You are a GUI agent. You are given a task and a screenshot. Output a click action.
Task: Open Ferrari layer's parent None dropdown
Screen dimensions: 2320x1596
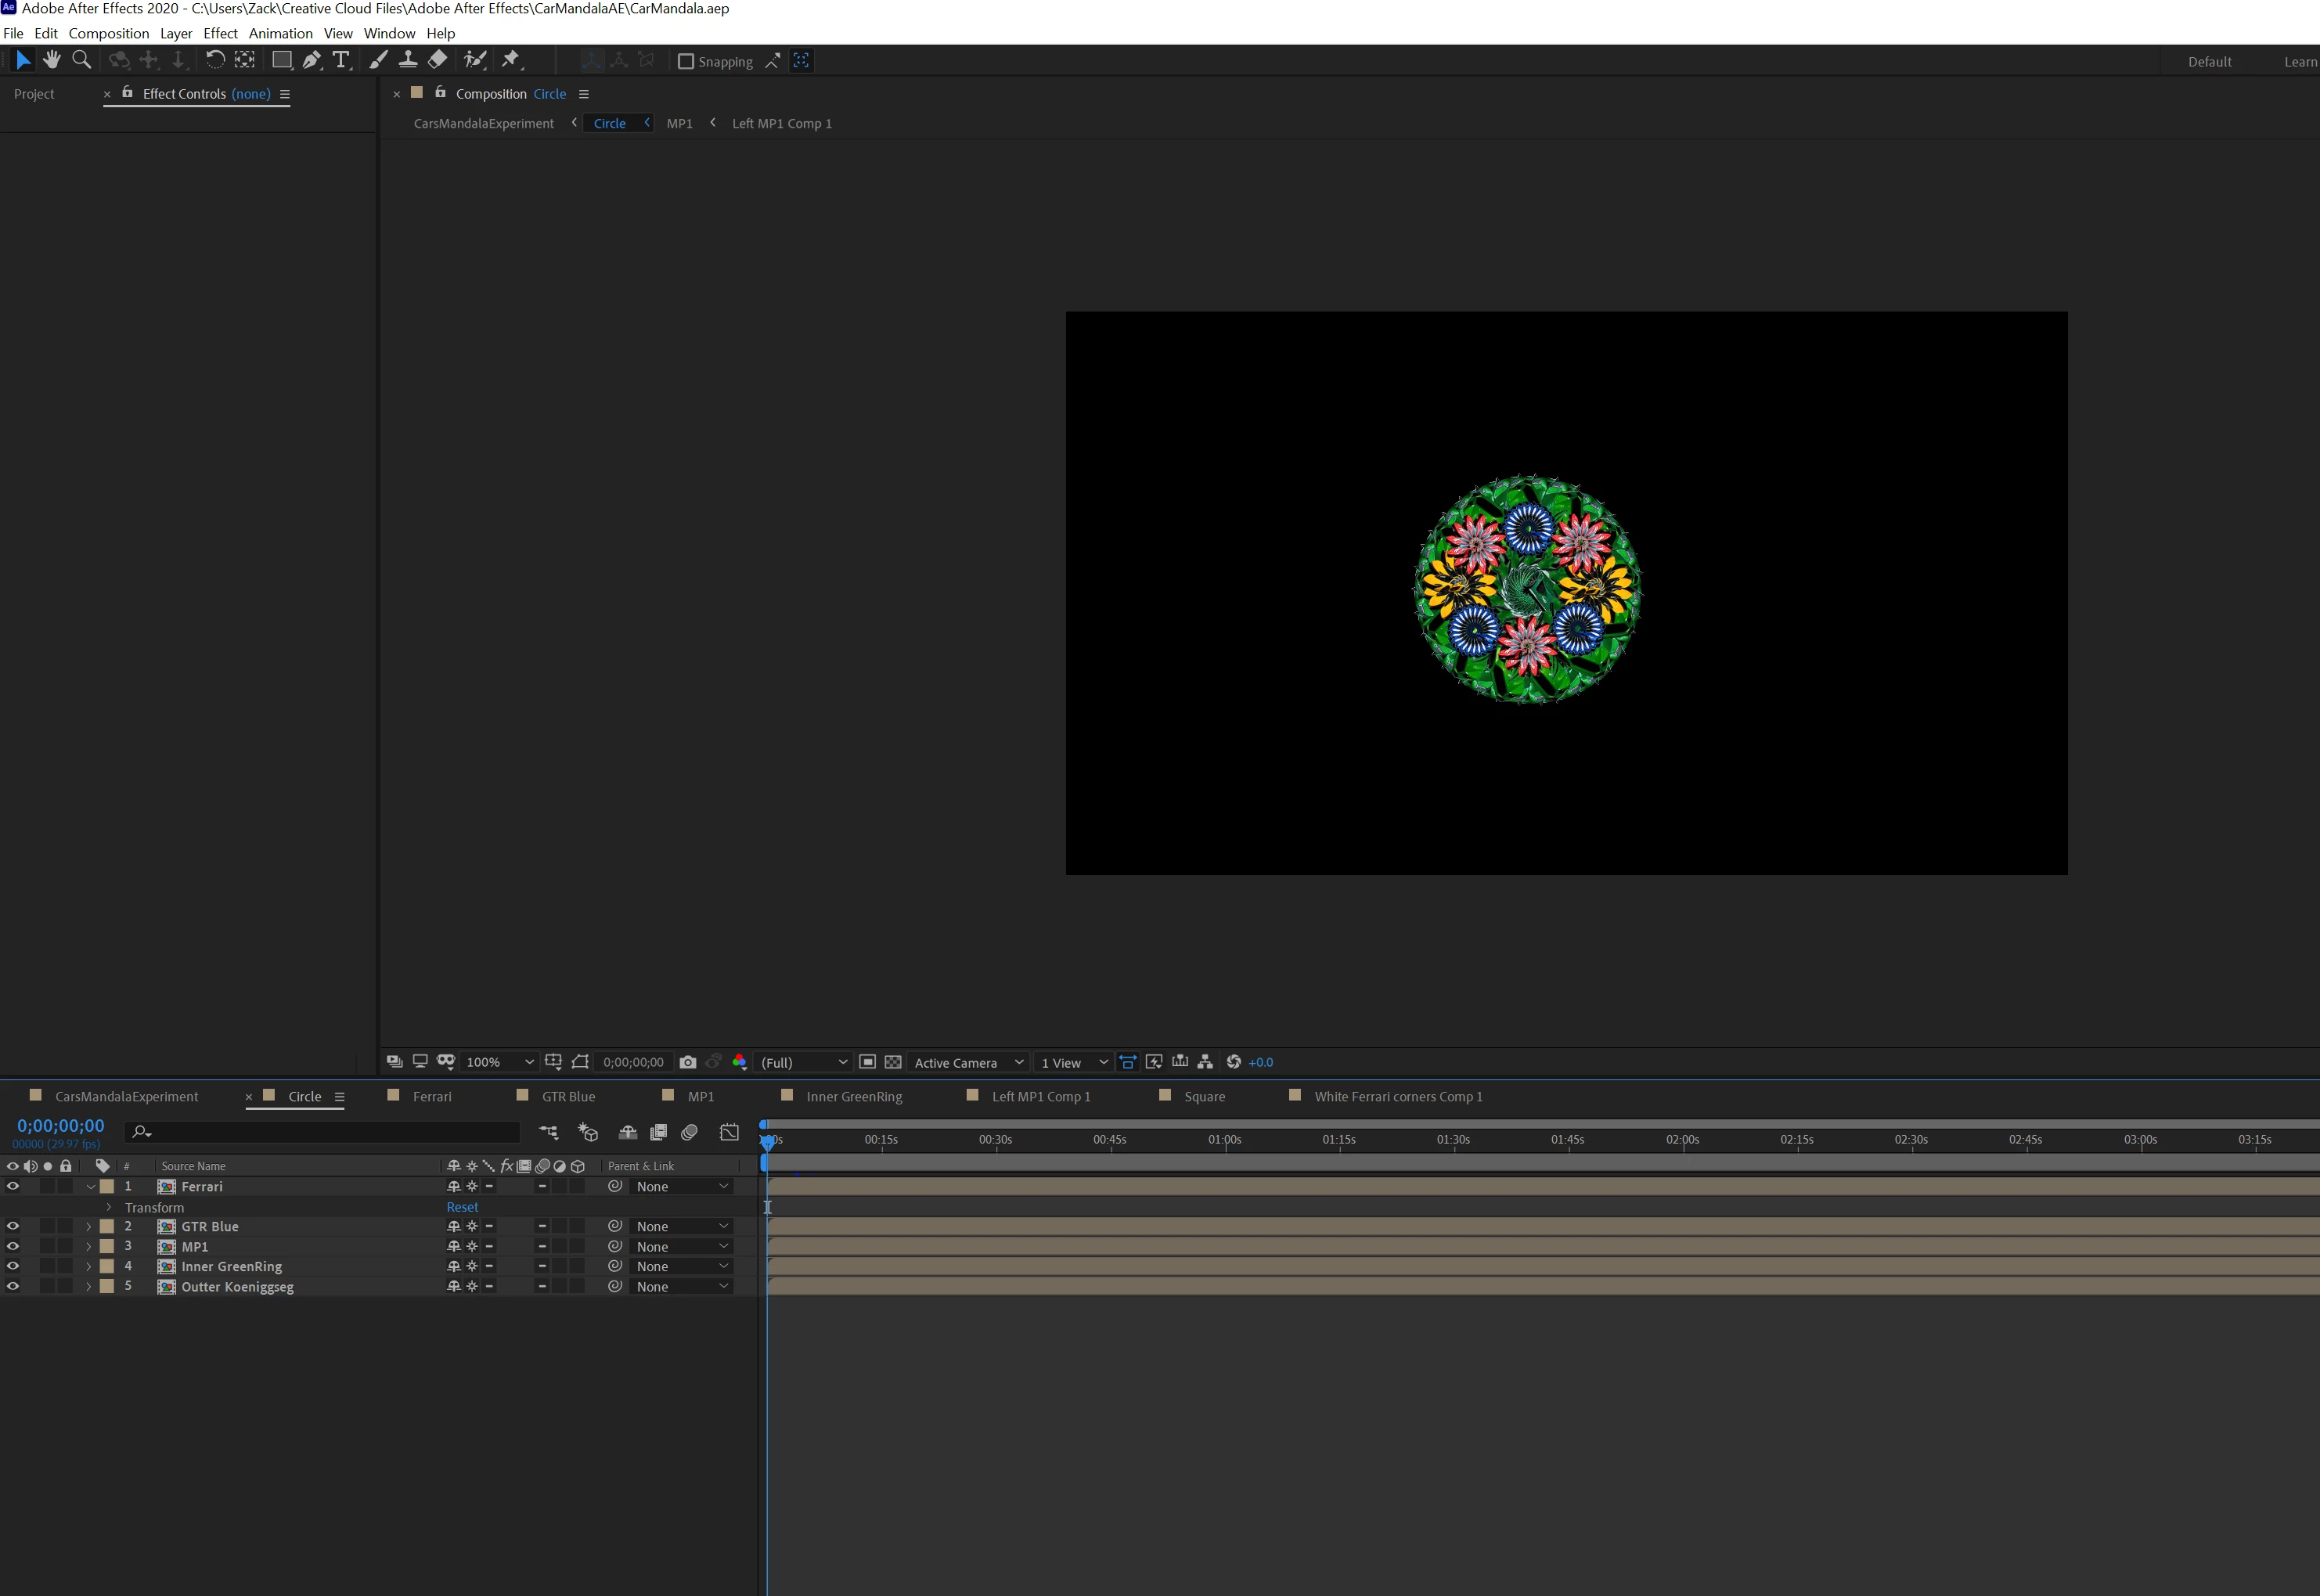[682, 1186]
